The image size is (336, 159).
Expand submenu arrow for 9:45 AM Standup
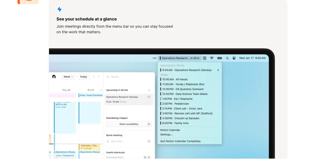[x=218, y=70]
